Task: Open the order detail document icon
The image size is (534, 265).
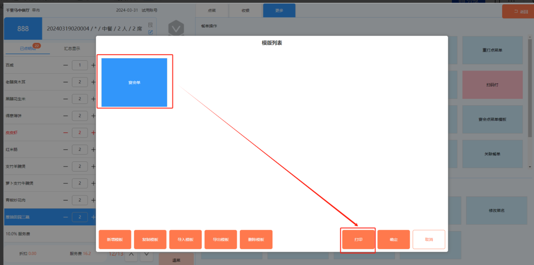Action: tap(151, 25)
